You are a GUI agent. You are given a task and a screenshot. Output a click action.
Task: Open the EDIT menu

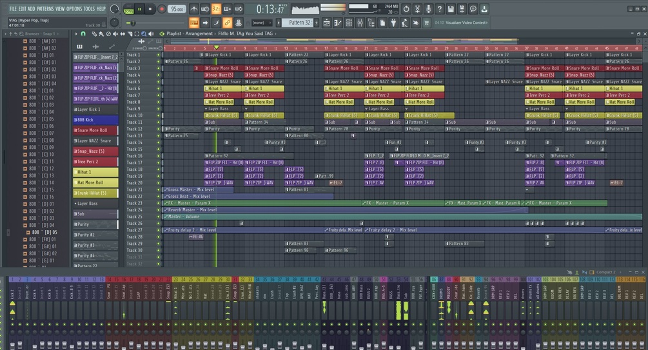point(22,8)
